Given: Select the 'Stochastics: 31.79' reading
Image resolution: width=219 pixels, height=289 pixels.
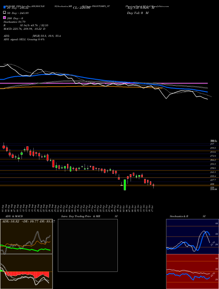Looking at the screenshot, I should [x=14, y=22].
